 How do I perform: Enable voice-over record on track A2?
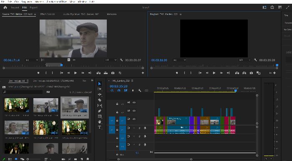(145, 136)
